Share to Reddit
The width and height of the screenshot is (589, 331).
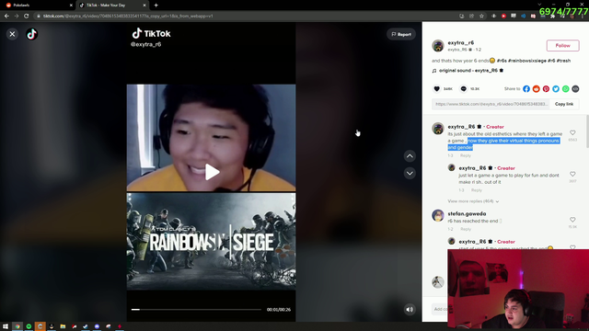coord(536,89)
